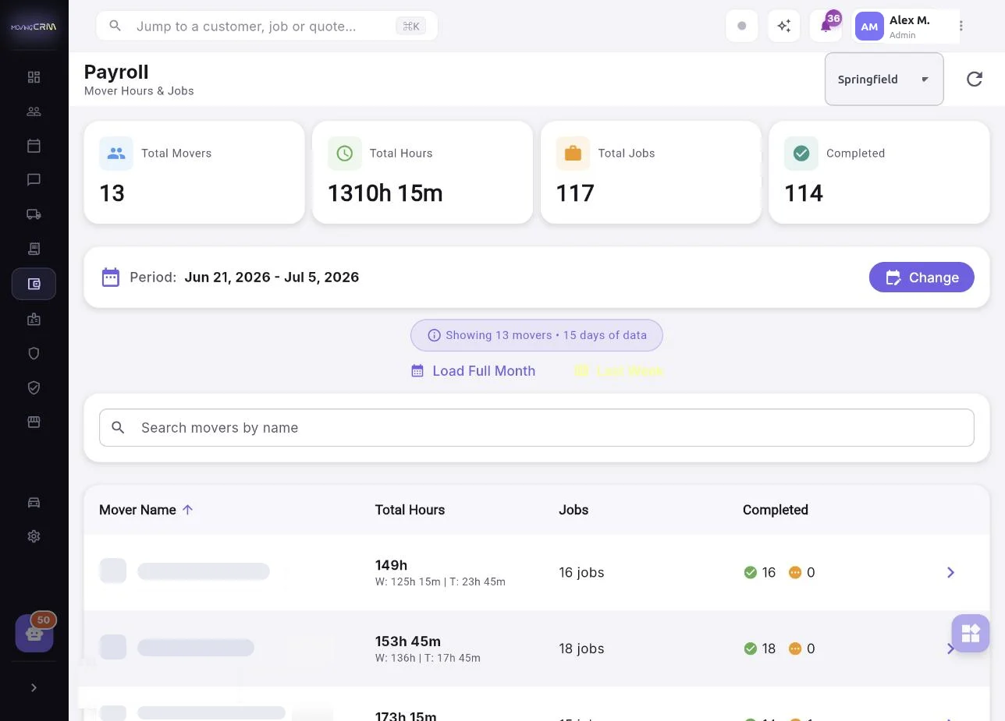The image size is (1005, 721).
Task: Click the Total Movers 13 card
Action: pyautogui.click(x=194, y=172)
